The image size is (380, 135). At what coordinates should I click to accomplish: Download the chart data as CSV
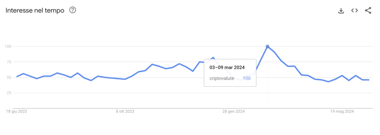click(x=341, y=11)
